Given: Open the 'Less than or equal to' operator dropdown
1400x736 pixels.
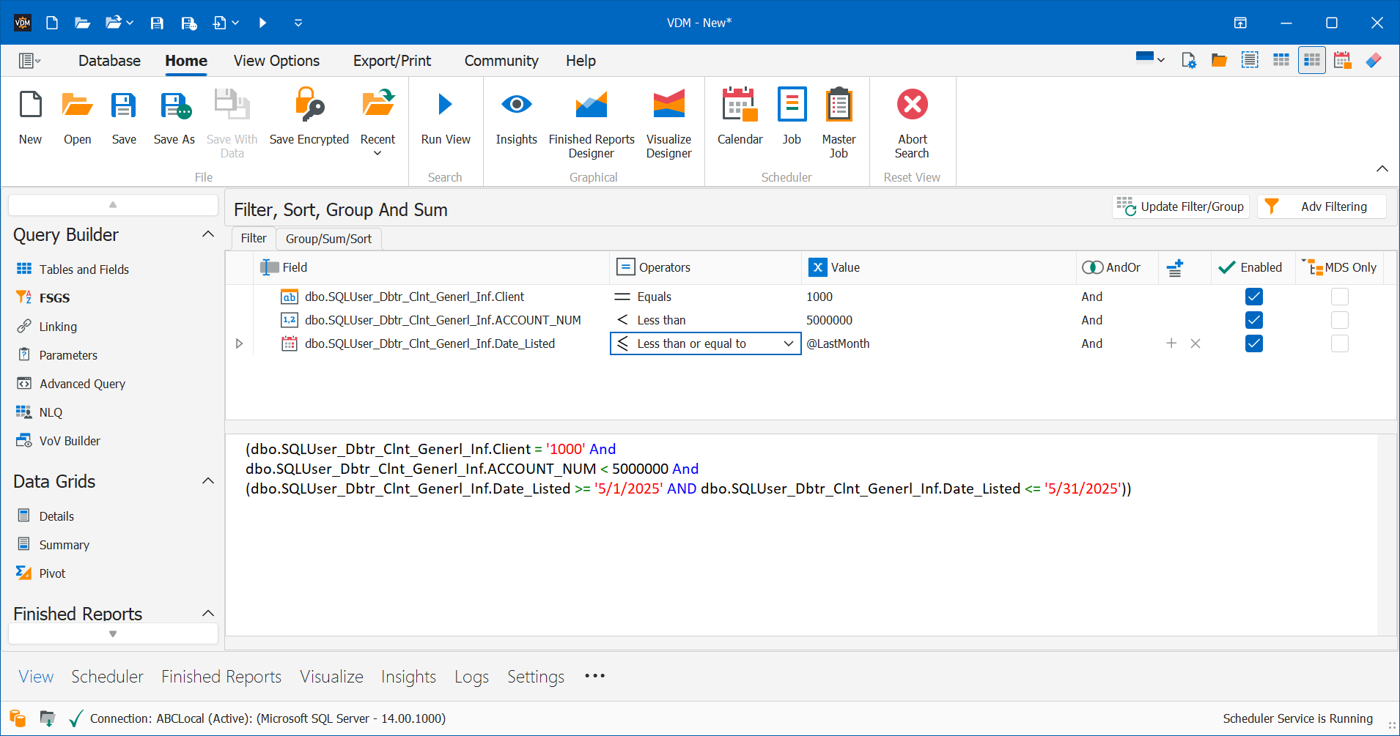Looking at the screenshot, I should click(x=788, y=343).
